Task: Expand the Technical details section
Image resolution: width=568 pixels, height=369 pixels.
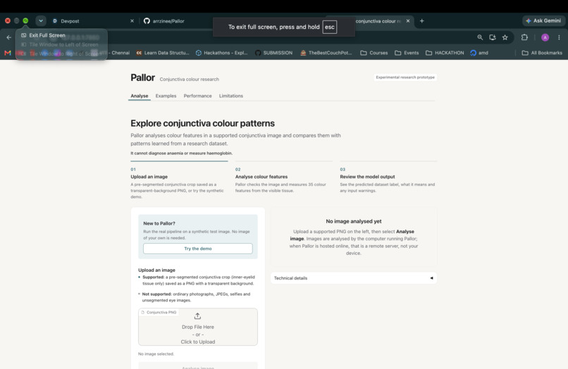Action: tap(354, 278)
